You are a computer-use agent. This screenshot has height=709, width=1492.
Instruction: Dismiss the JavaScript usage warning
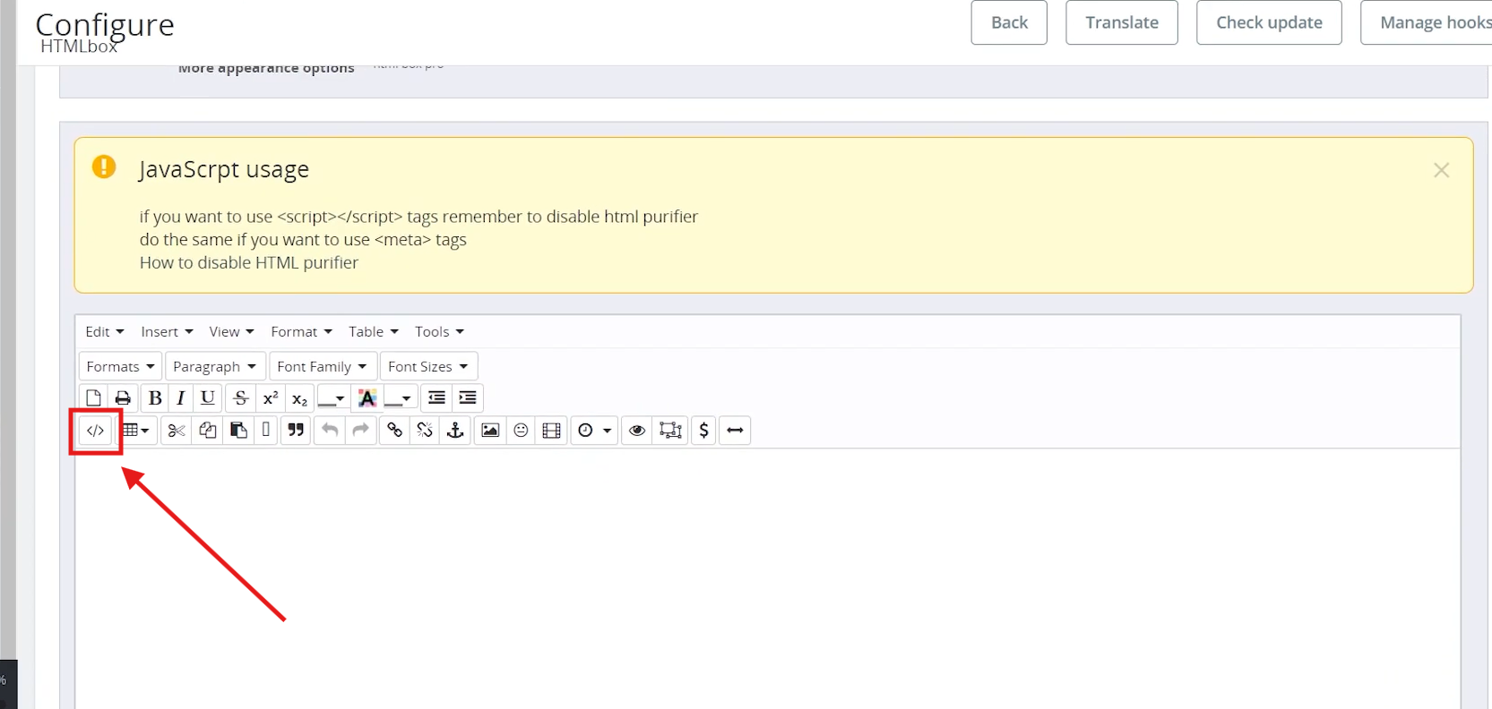(1441, 170)
